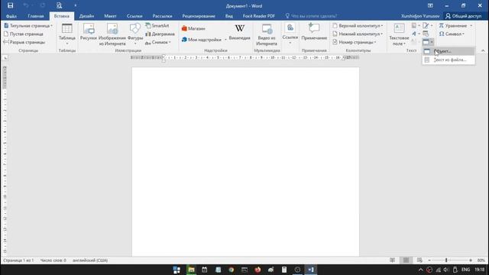The width and height of the screenshot is (489, 275).
Task: Insert Рисунки (pictures) from this computer
Action: click(89, 32)
